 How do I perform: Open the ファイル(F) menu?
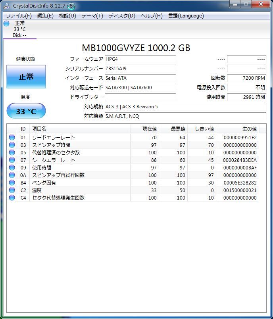click(x=19, y=16)
